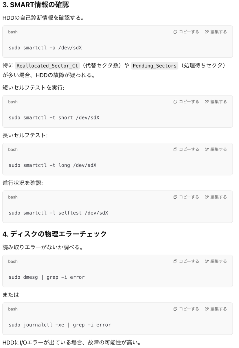
Task: Click the 'sudo smartctl -a /dev/sdX' code line
Action: (x=45, y=48)
